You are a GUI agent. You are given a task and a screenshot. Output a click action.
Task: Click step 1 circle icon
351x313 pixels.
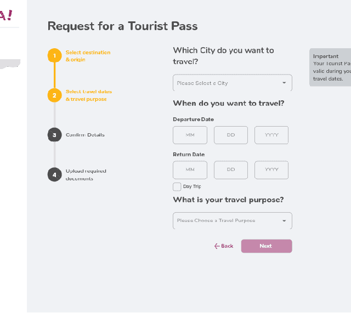pos(54,55)
